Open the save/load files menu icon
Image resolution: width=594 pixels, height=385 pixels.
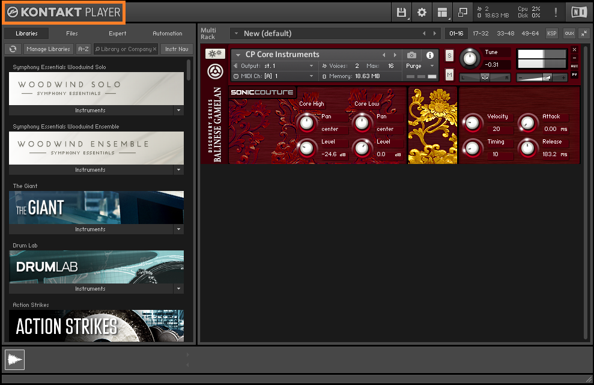click(x=401, y=13)
